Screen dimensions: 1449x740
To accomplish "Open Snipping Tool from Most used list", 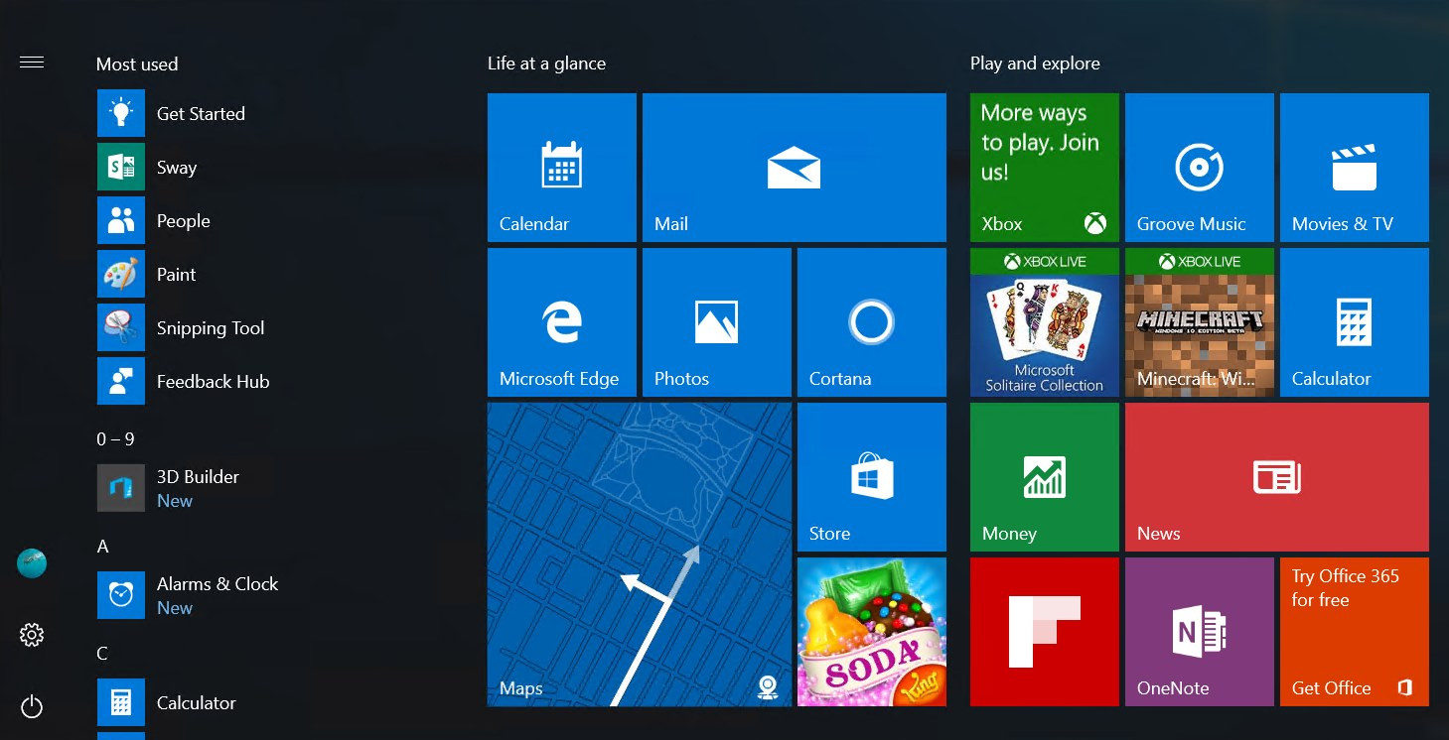I will click(210, 328).
